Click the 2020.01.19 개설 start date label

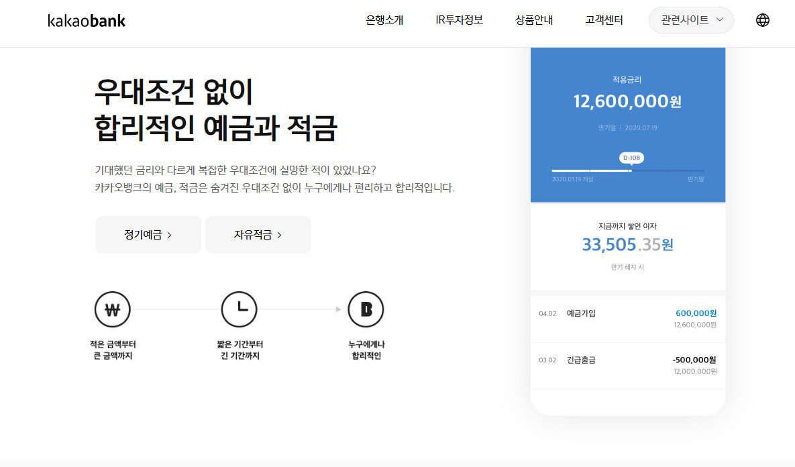click(572, 180)
